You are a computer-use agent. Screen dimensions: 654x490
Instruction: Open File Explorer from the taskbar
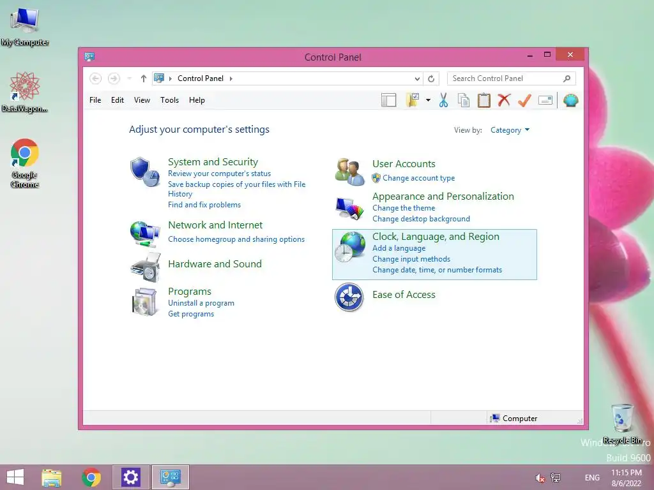coord(51,477)
